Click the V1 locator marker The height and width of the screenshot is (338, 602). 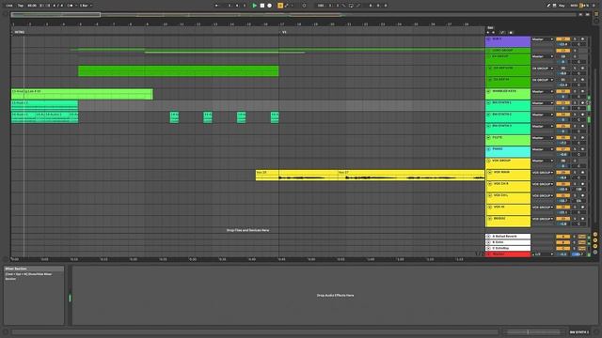[x=284, y=32]
